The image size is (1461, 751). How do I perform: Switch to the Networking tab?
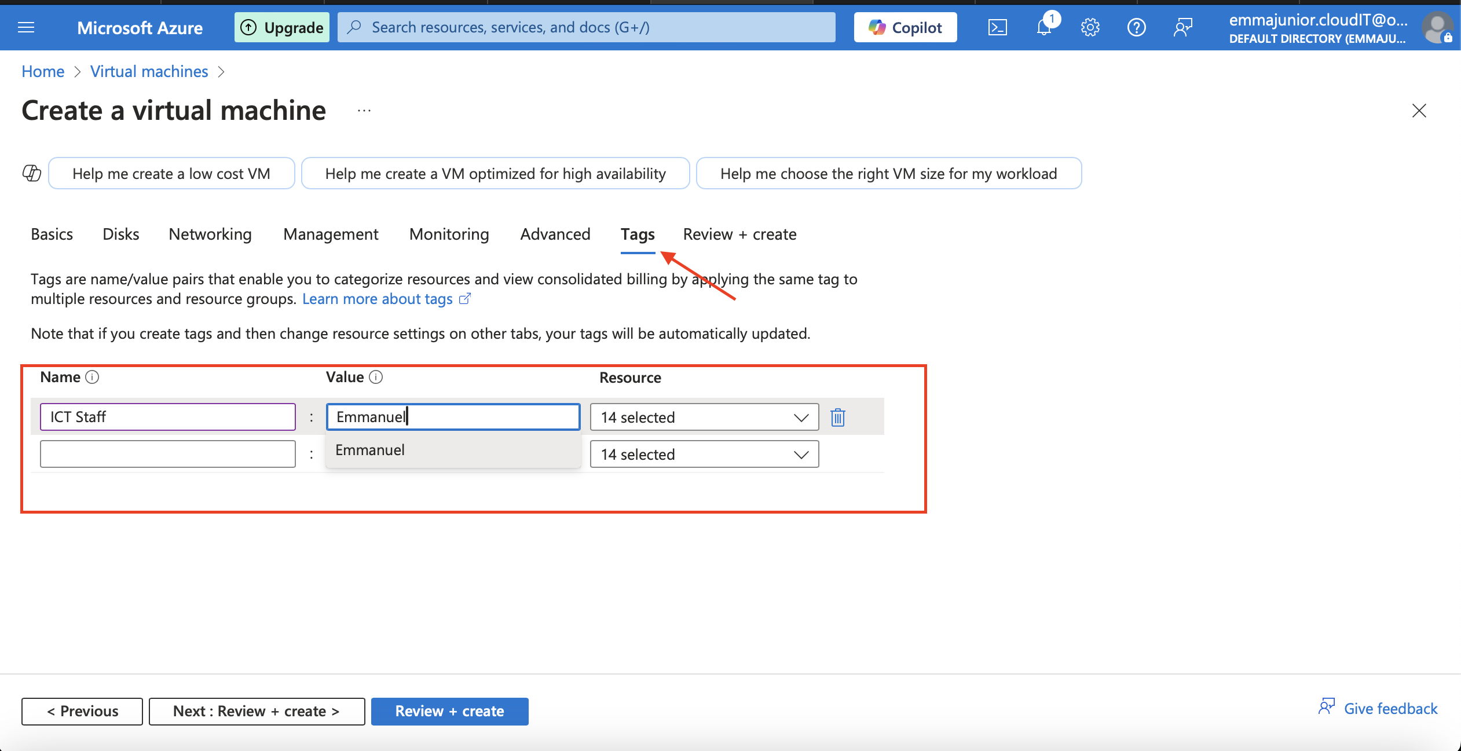[210, 234]
